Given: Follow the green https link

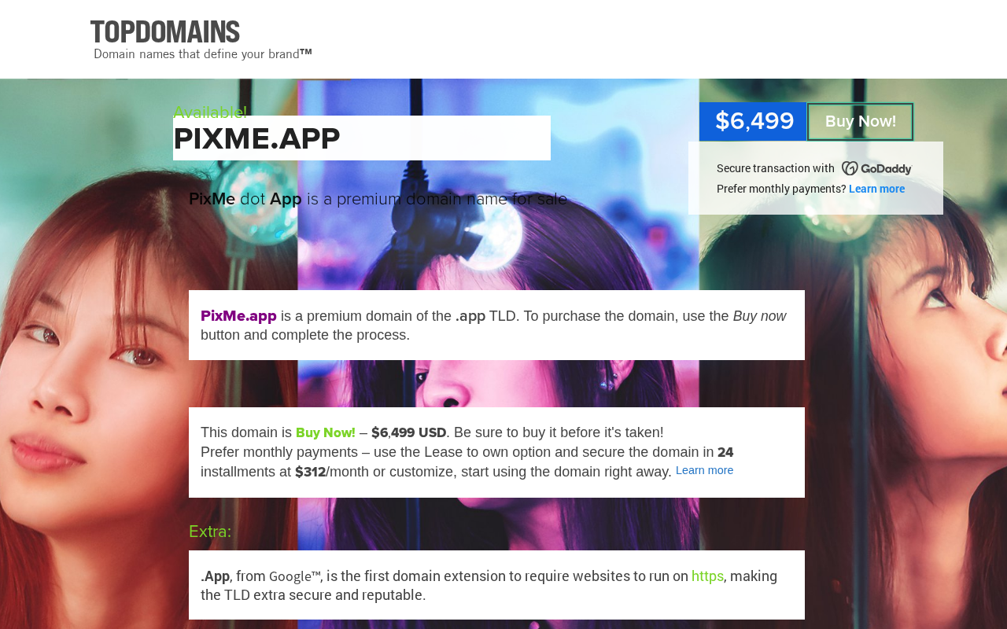Looking at the screenshot, I should click(x=707, y=576).
